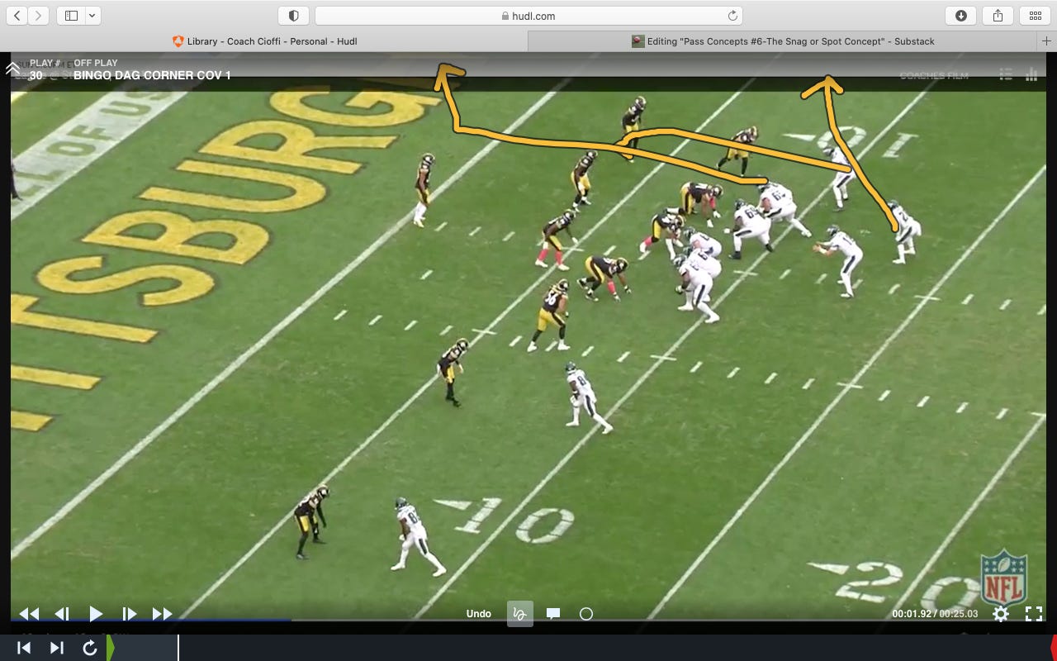Open video settings gear
Screen dimensions: 1057x661
point(1001,614)
